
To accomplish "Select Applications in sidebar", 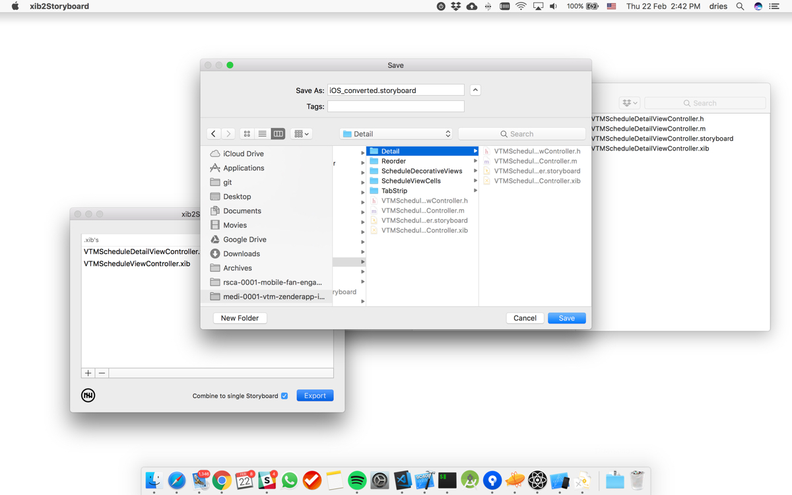I will [x=244, y=168].
